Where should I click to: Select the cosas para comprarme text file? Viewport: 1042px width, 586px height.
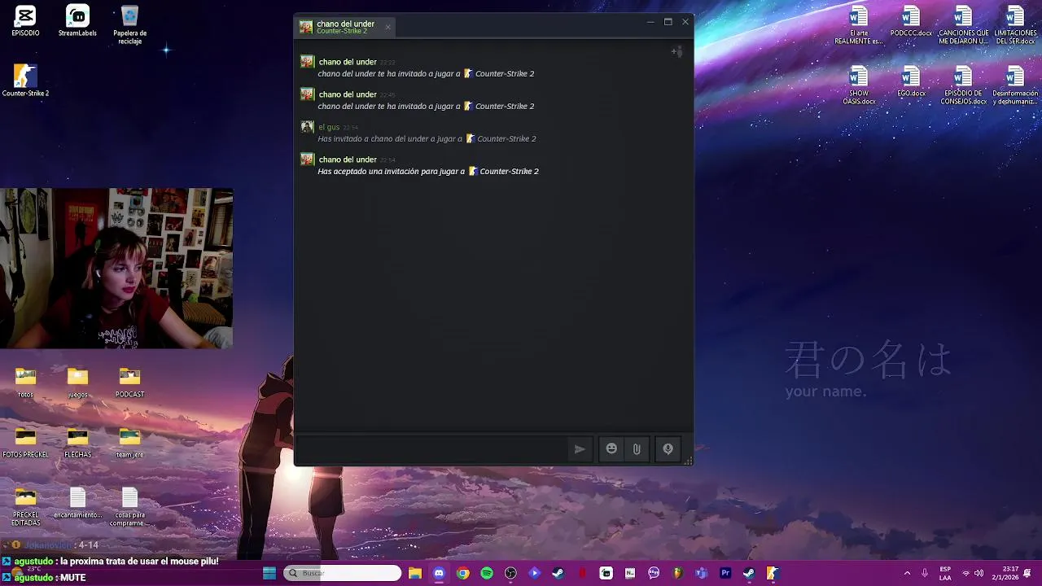coord(129,506)
